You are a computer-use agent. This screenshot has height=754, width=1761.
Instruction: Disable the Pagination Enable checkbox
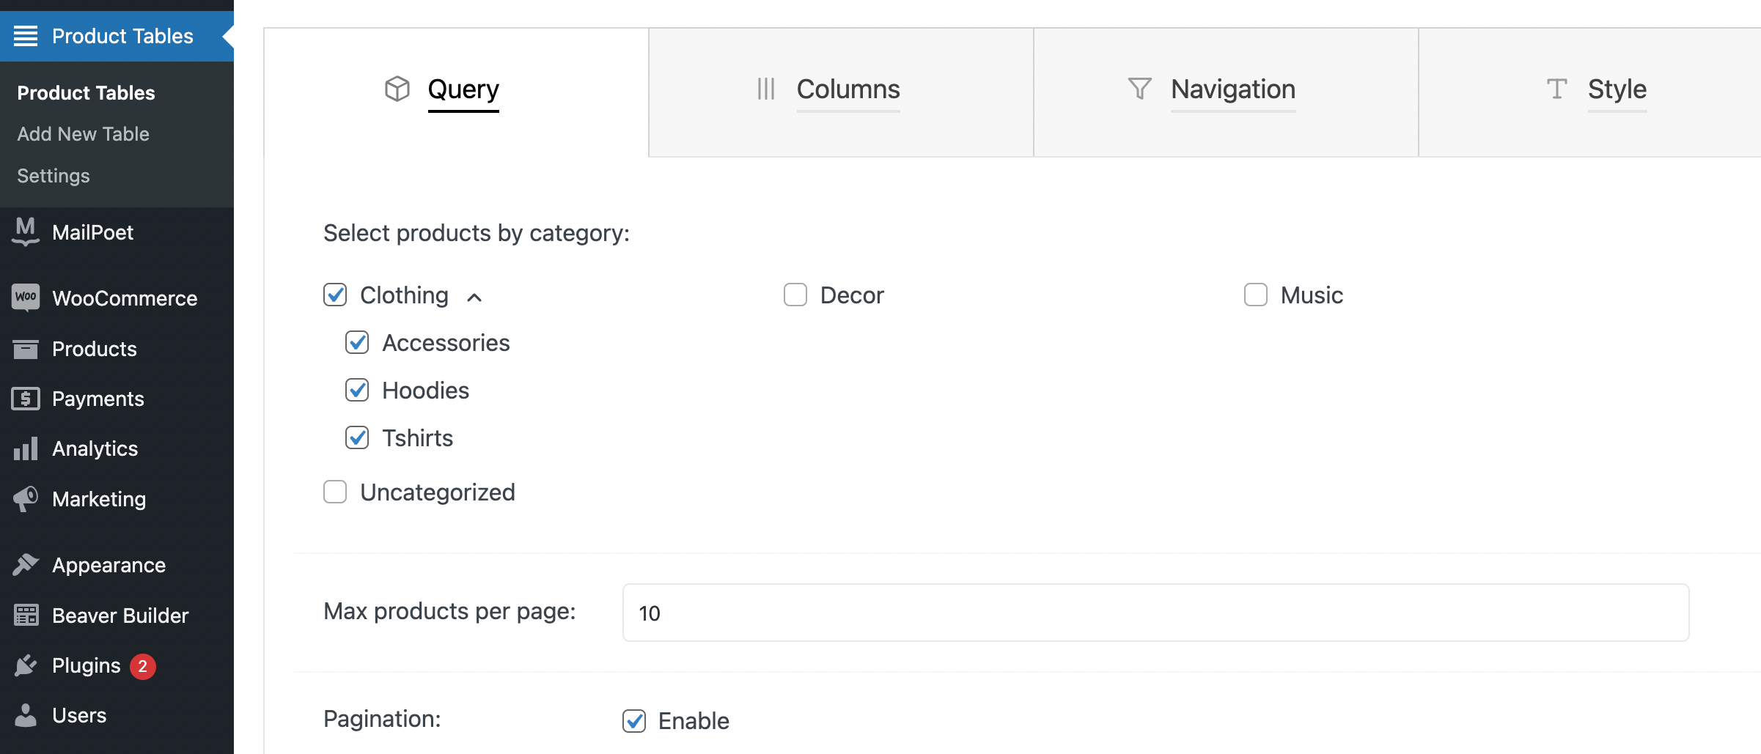[634, 721]
